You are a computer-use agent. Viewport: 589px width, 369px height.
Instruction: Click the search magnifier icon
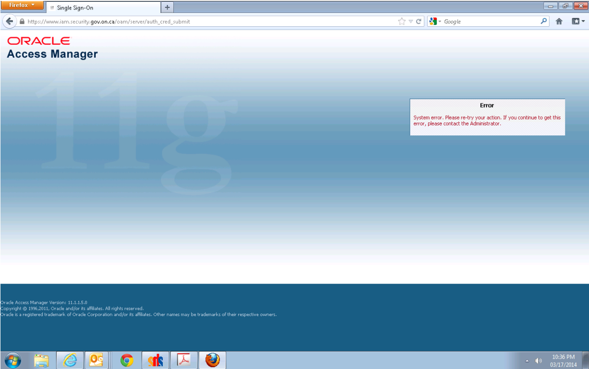(x=544, y=21)
